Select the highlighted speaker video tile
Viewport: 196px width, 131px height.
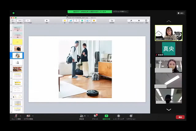click(x=169, y=33)
